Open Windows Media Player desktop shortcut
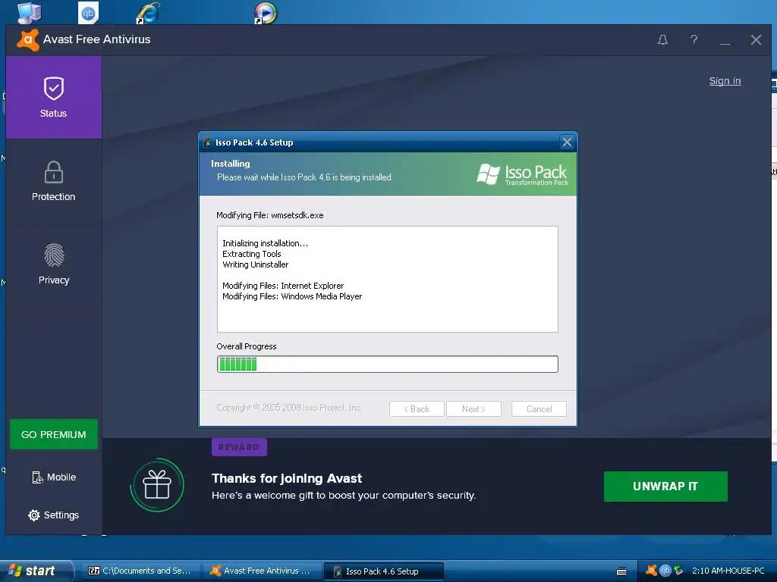777x582 pixels. click(x=266, y=12)
